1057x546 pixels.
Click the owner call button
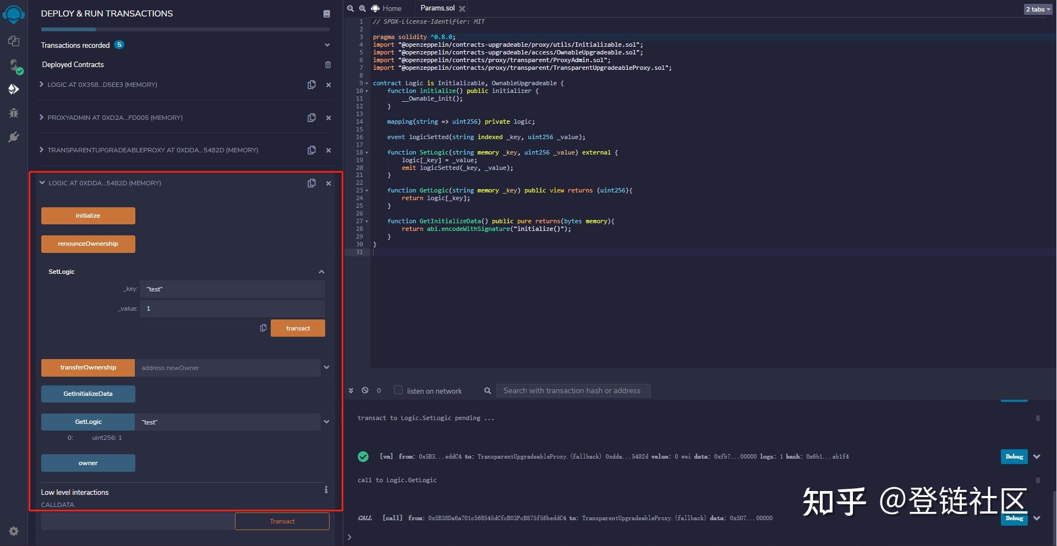[88, 463]
